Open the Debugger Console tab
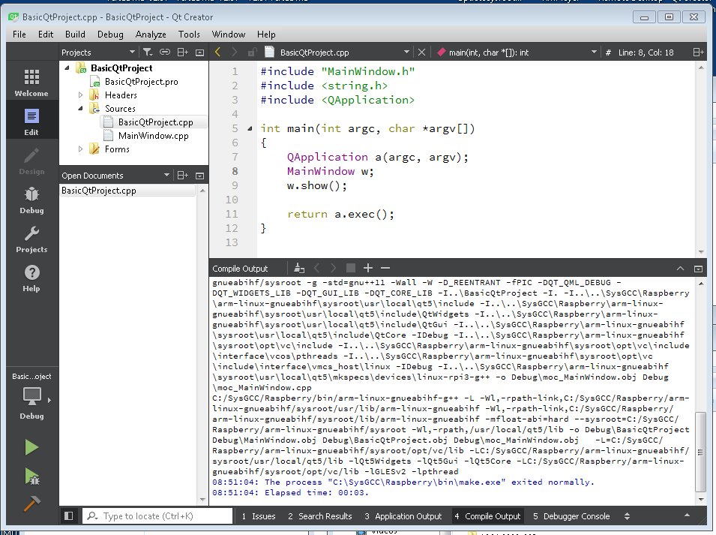This screenshot has height=535, width=716. [571, 515]
